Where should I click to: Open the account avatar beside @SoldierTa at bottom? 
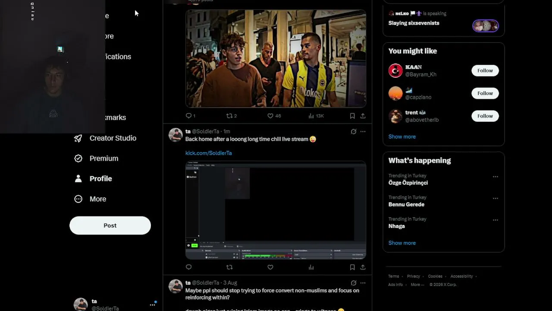click(x=81, y=305)
